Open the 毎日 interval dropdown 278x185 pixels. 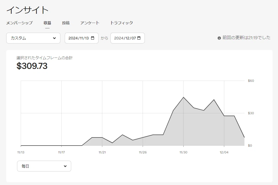coord(44,166)
